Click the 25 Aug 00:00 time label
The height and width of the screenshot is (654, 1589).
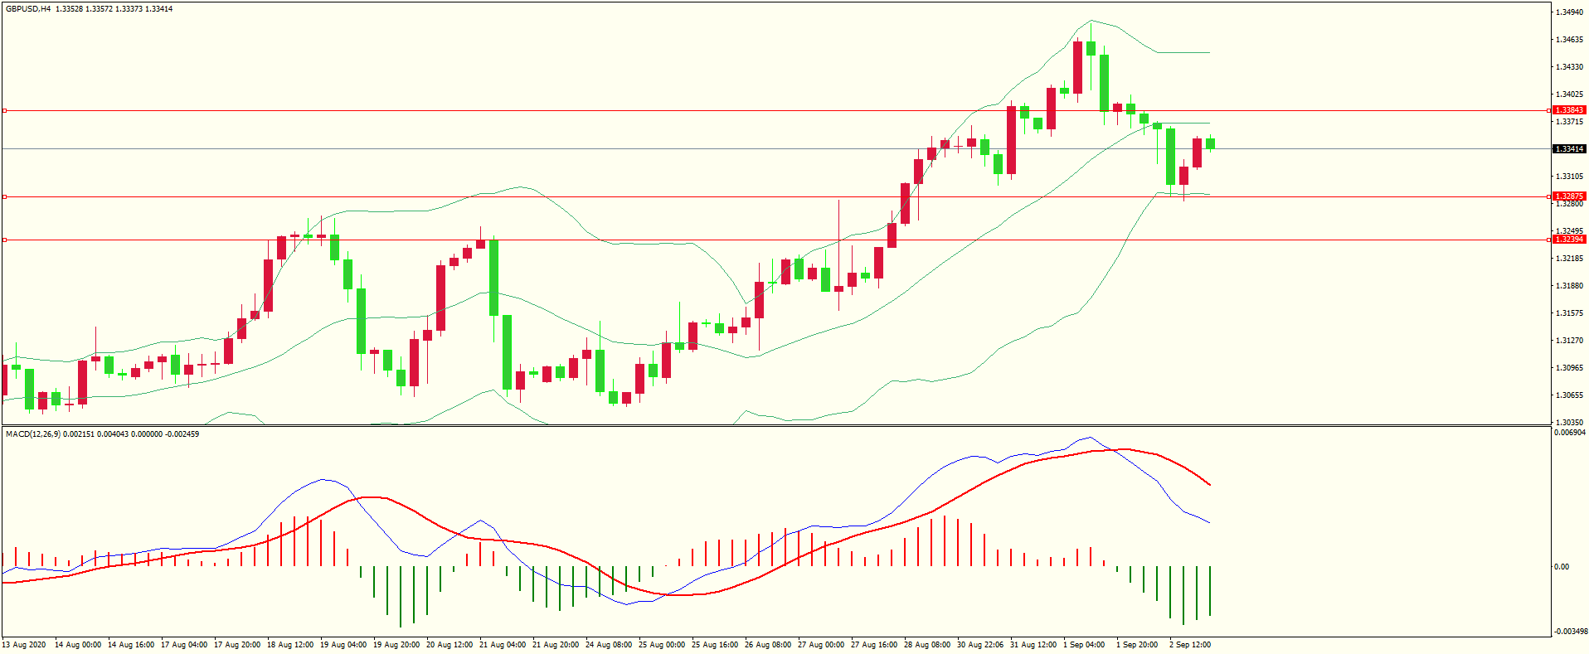[x=662, y=645]
